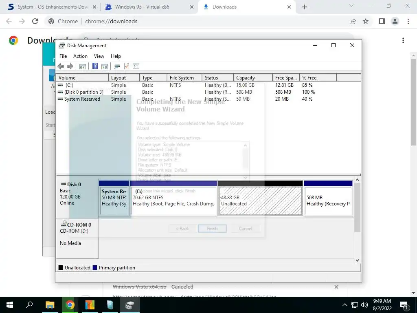Image resolution: width=417 pixels, height=313 pixels.
Task: Open File Explorer from the taskbar
Action: coord(50,305)
